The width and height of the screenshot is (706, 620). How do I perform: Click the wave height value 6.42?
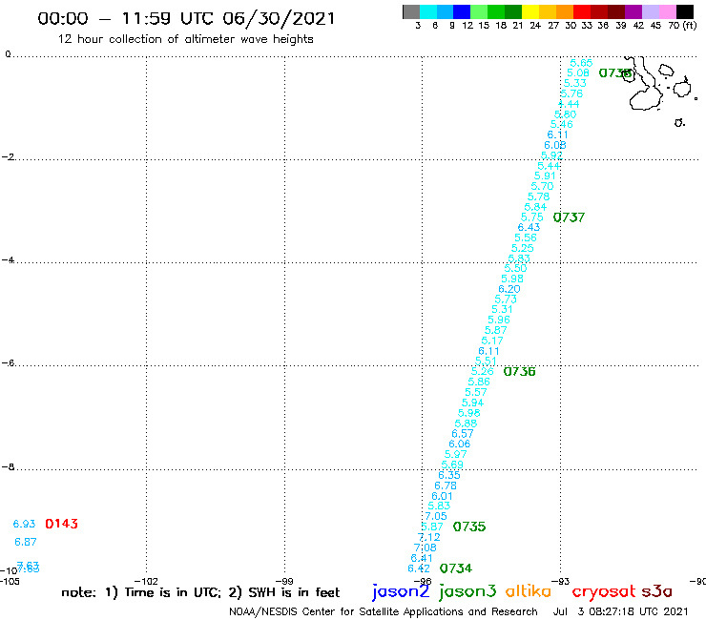pos(419,568)
